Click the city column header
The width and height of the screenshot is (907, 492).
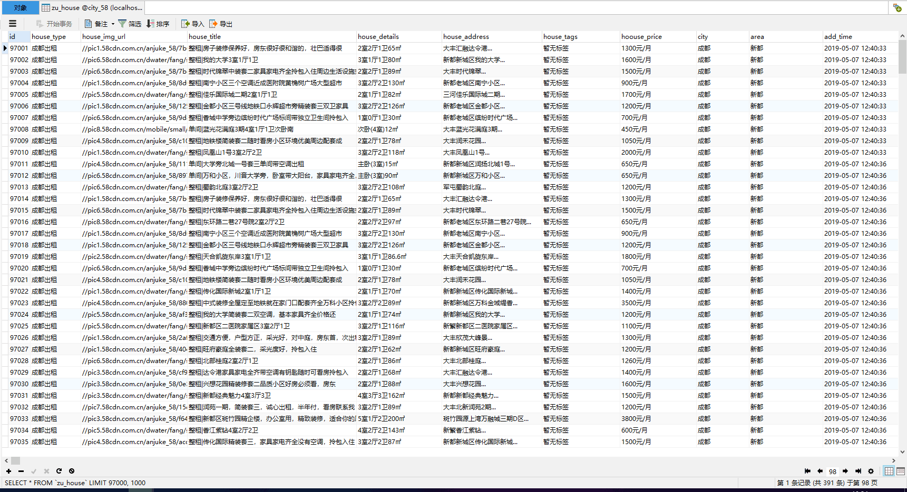[x=722, y=36]
